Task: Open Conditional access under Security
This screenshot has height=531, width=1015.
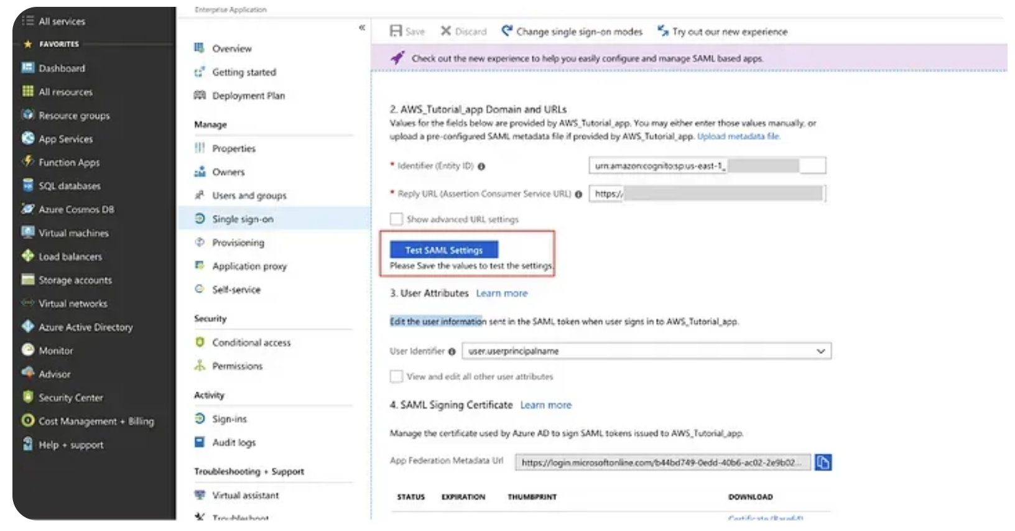Action: coord(251,343)
